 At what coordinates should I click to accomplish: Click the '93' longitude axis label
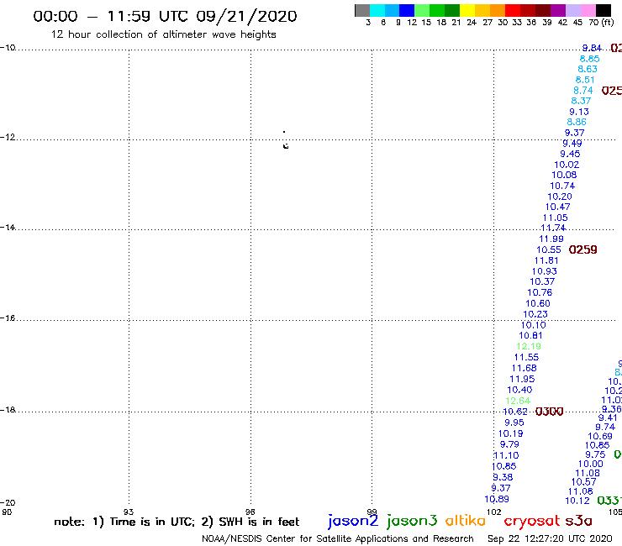[129, 512]
